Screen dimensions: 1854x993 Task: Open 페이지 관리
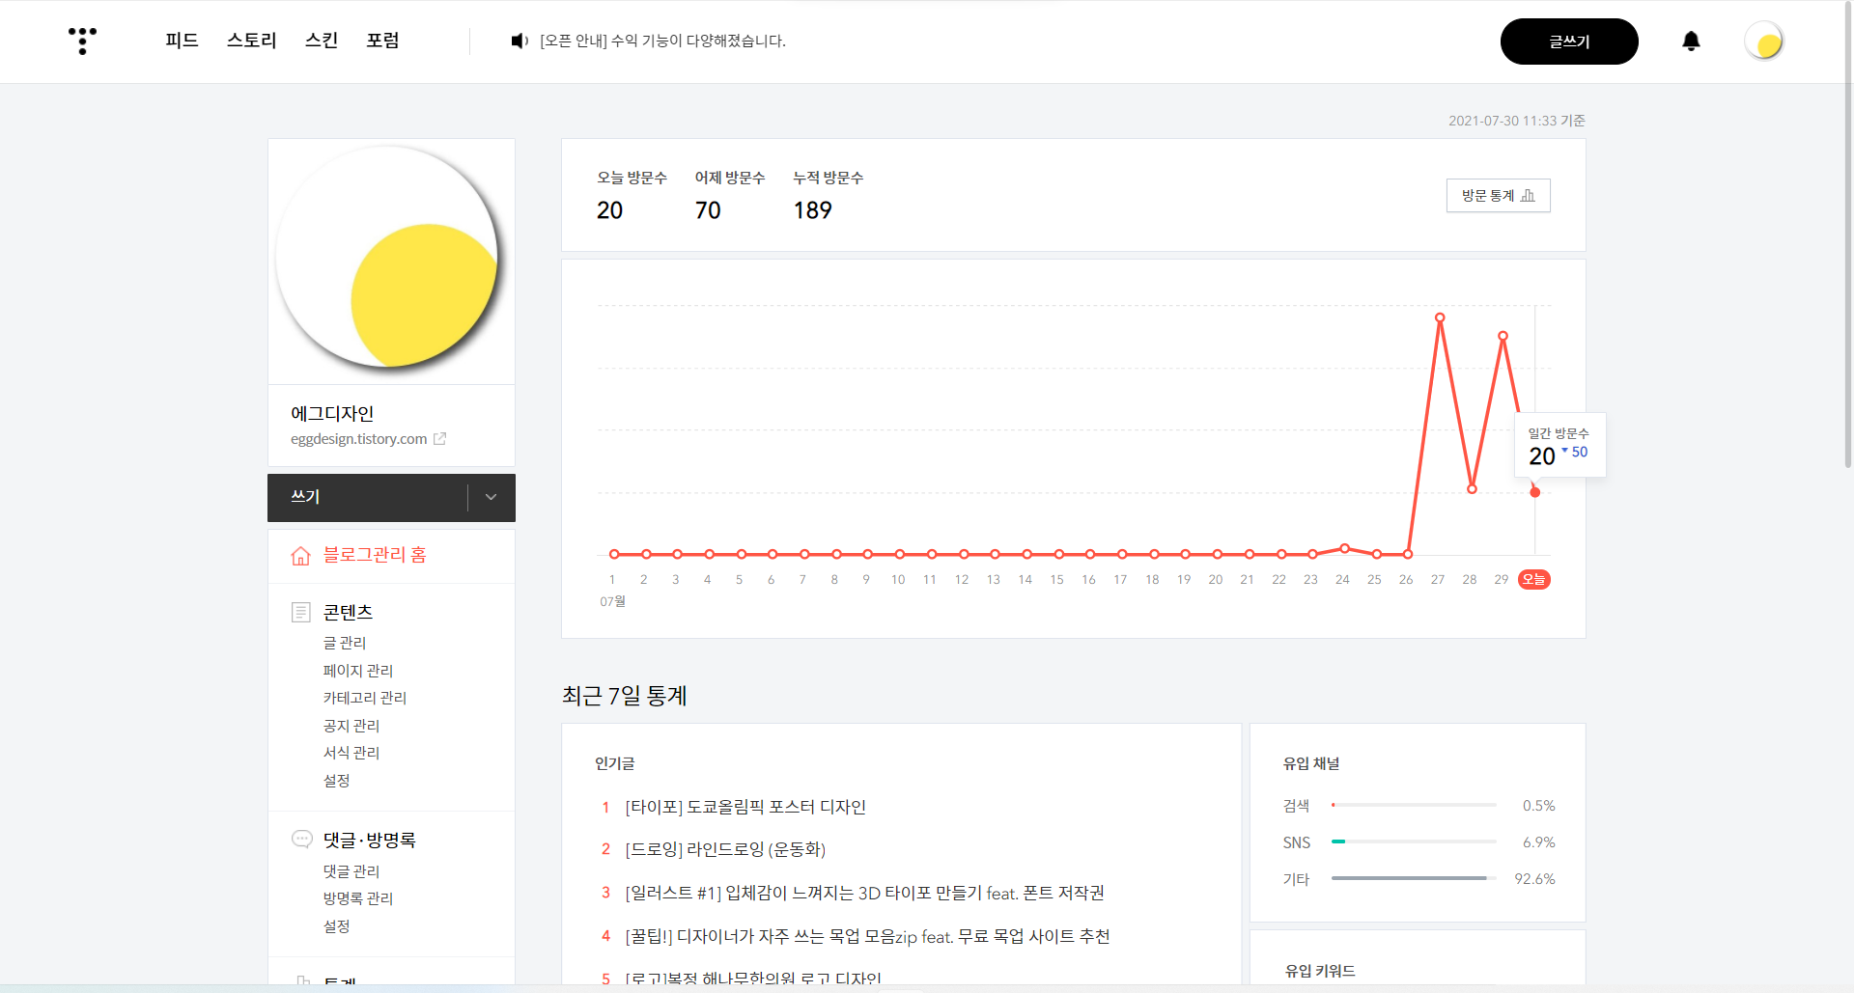[358, 671]
